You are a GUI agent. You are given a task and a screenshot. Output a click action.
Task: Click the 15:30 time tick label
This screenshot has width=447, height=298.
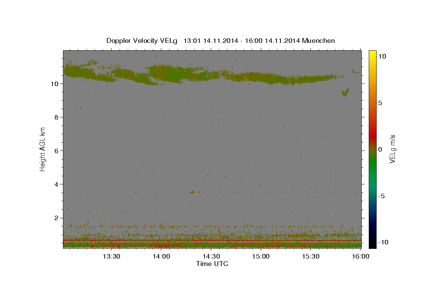311,256
